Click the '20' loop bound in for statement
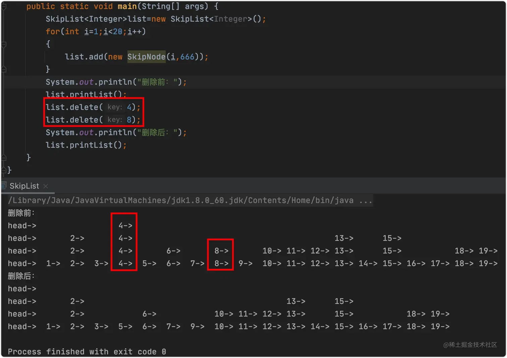 pos(117,32)
